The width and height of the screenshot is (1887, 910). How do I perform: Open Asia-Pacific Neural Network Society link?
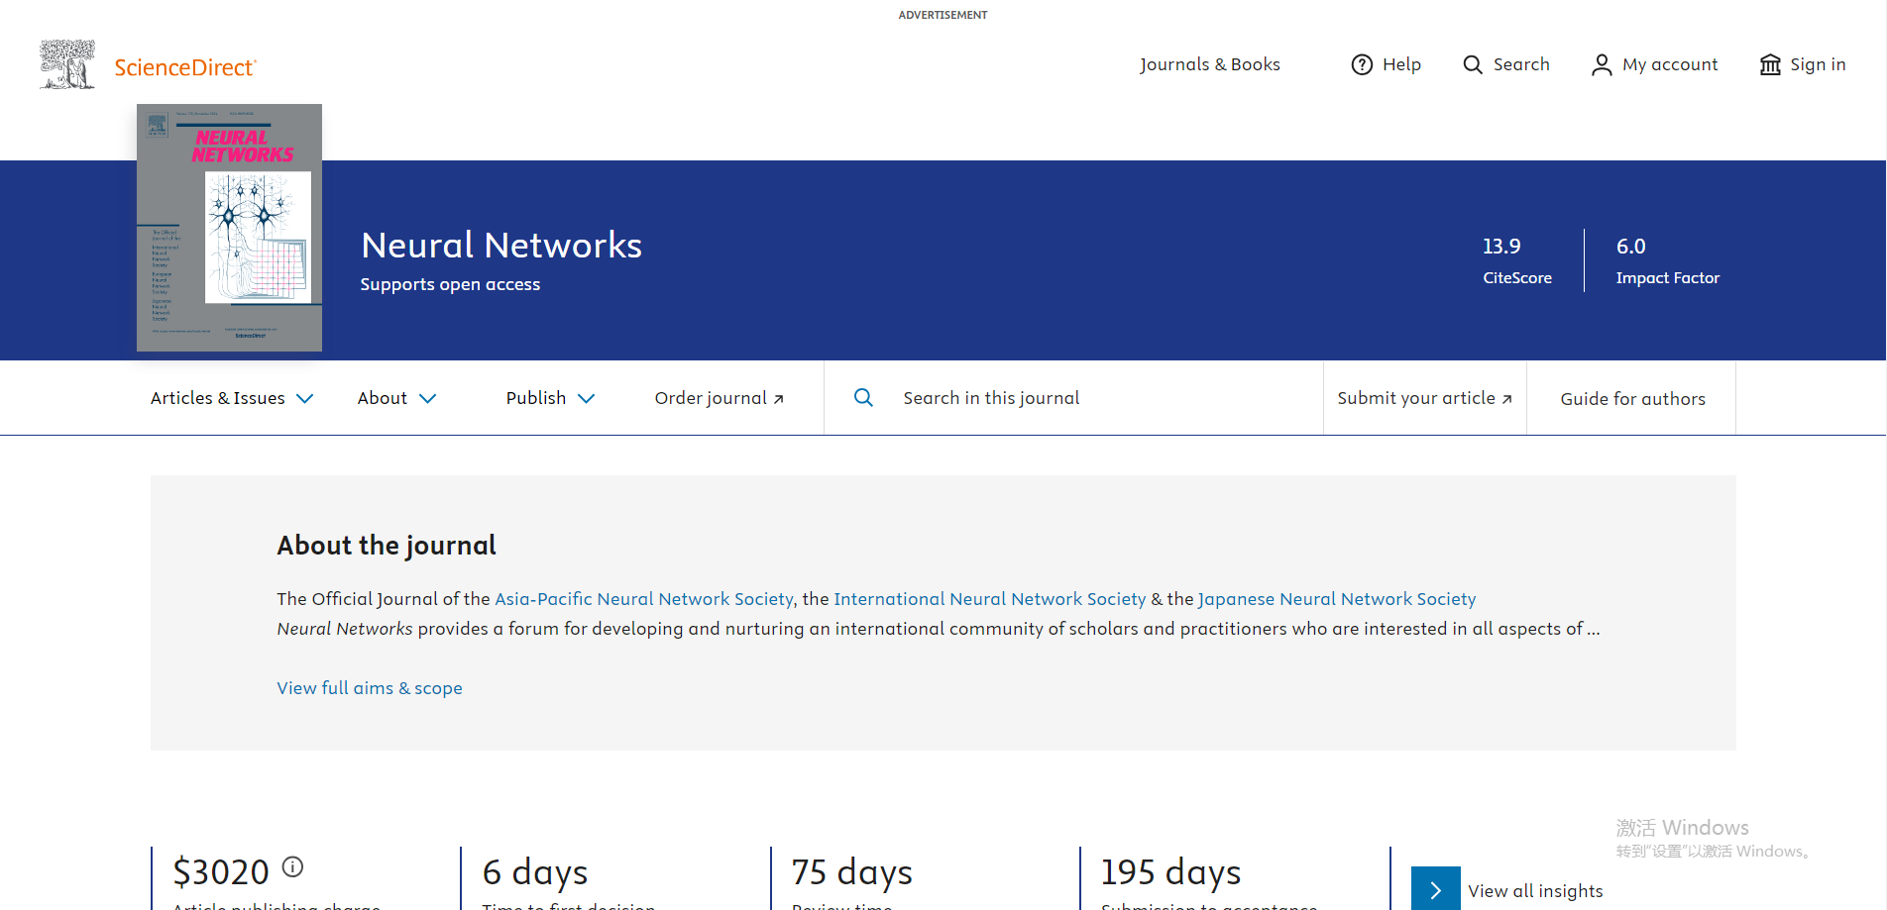(x=644, y=599)
